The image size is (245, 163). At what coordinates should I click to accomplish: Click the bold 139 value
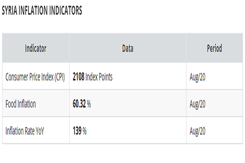77,131
